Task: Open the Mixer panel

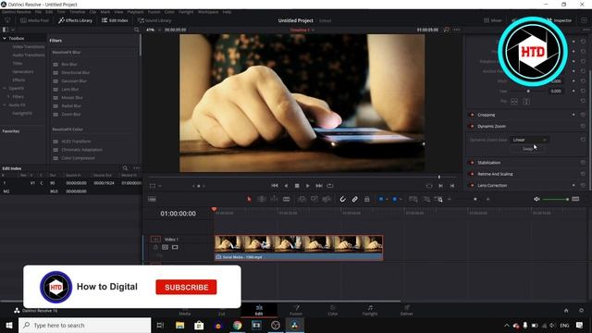Action: [493, 20]
